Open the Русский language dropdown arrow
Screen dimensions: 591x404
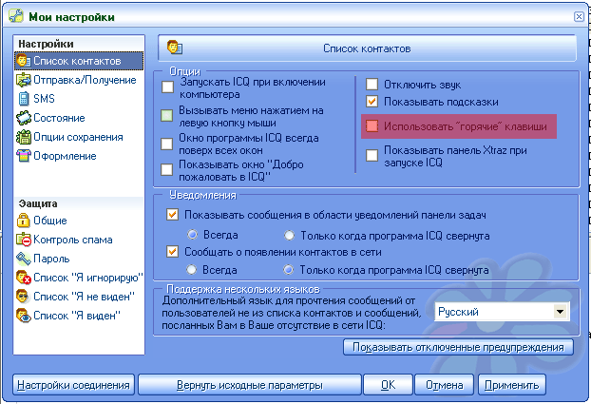click(x=560, y=312)
